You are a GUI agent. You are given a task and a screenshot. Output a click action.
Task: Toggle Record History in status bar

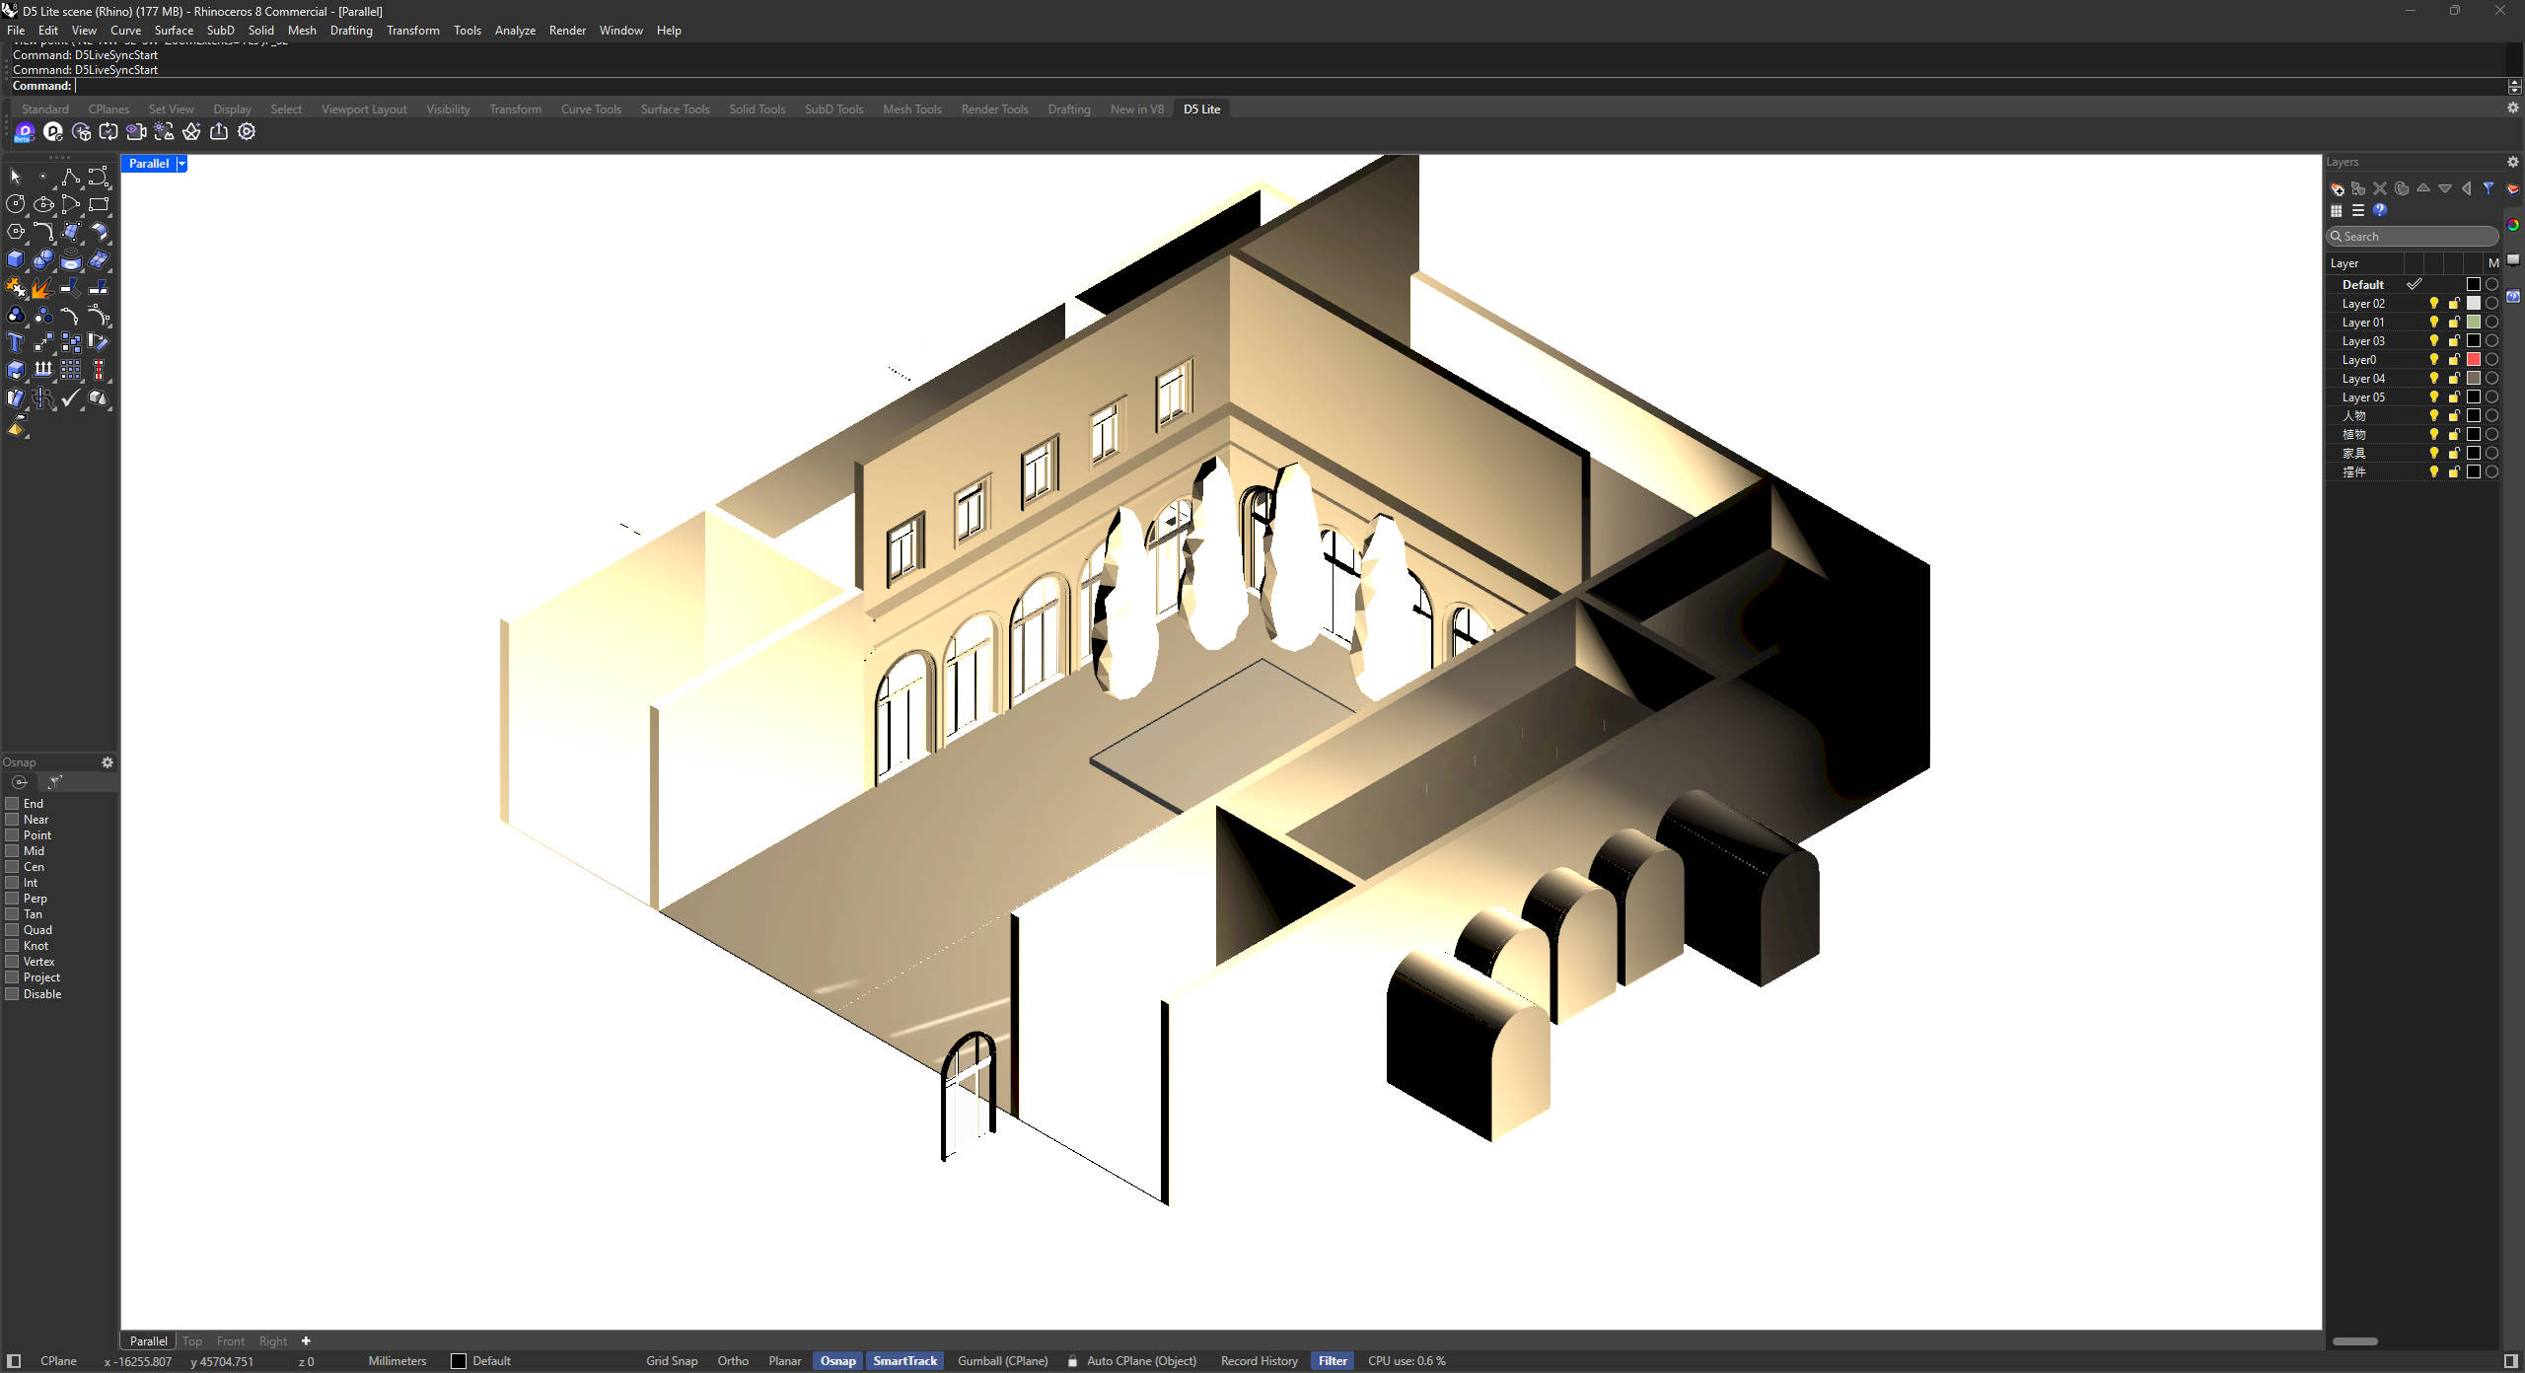point(1259,1361)
